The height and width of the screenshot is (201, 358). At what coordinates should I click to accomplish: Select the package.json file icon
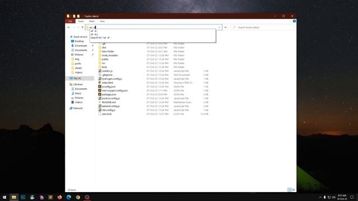pos(100,94)
